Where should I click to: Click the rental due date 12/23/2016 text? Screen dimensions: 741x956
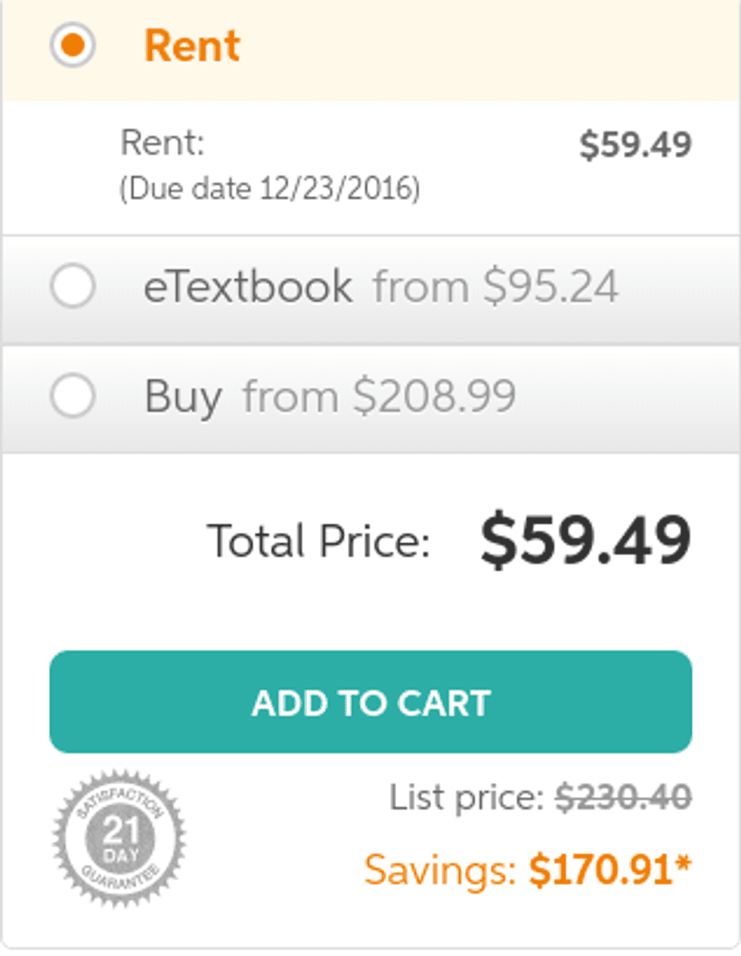270,188
